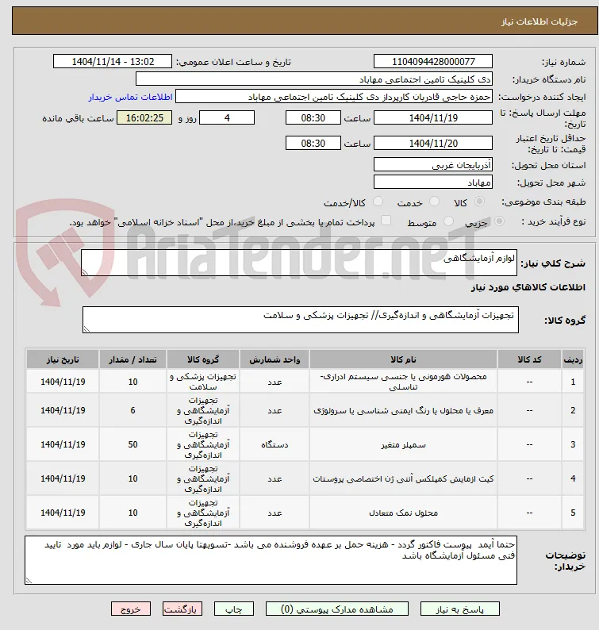Click the خروج exit button

131,609
